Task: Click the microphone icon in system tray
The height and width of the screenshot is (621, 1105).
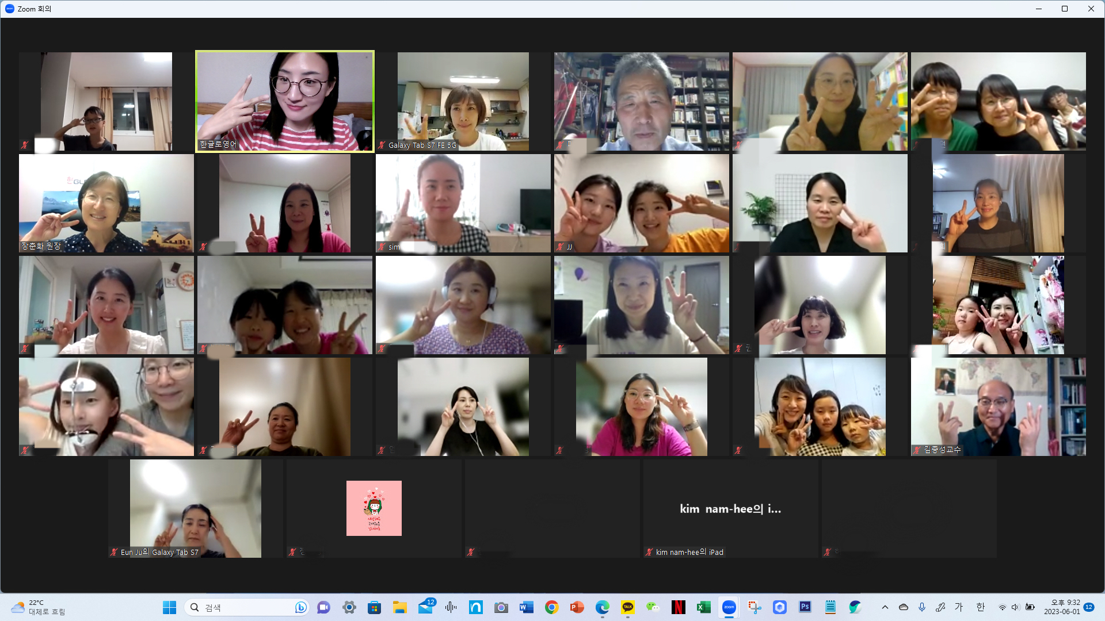Action: (922, 607)
